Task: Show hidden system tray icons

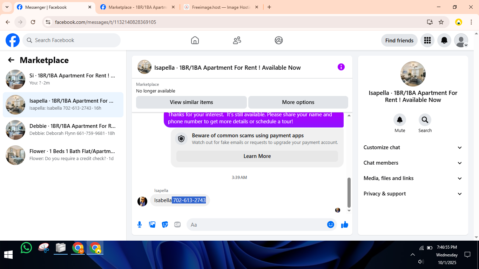Action: (412, 255)
